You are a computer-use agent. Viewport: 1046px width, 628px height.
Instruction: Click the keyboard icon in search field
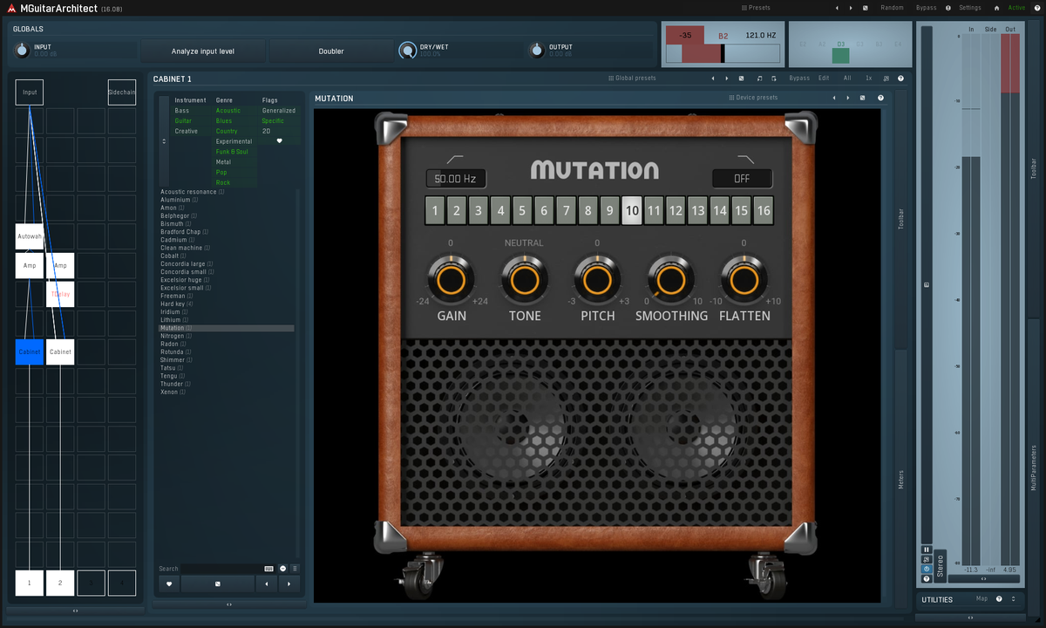click(268, 569)
